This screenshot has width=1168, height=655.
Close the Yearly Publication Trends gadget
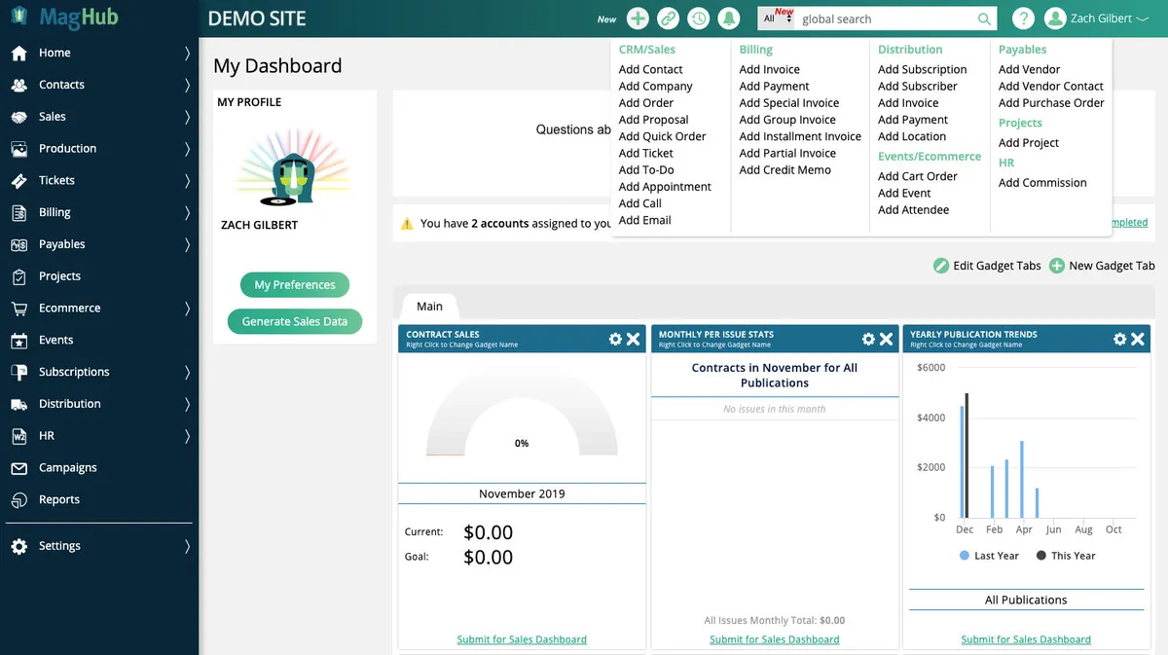[1138, 339]
